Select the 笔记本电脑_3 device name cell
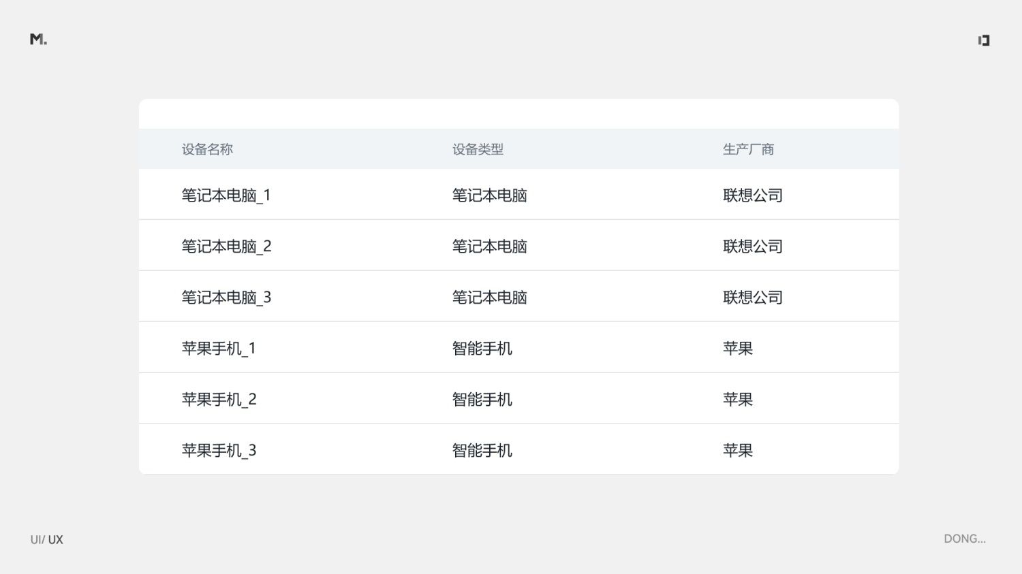The width and height of the screenshot is (1022, 574). click(x=226, y=298)
